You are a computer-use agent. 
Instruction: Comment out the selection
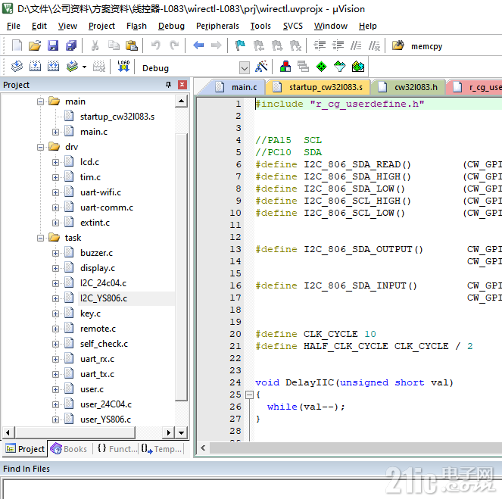pos(356,45)
